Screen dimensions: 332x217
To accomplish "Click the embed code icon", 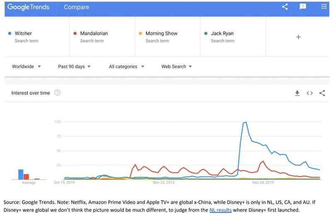I will 310,93.
